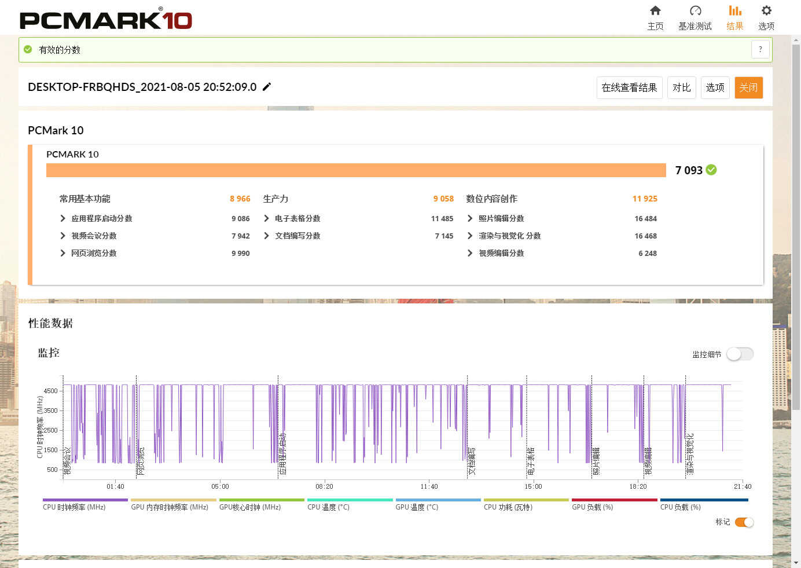Click the 选项 button beside 对比
This screenshot has height=568, width=801.
click(715, 87)
